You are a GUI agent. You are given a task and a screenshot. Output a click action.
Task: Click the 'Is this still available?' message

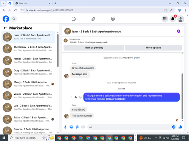click(x=83, y=68)
